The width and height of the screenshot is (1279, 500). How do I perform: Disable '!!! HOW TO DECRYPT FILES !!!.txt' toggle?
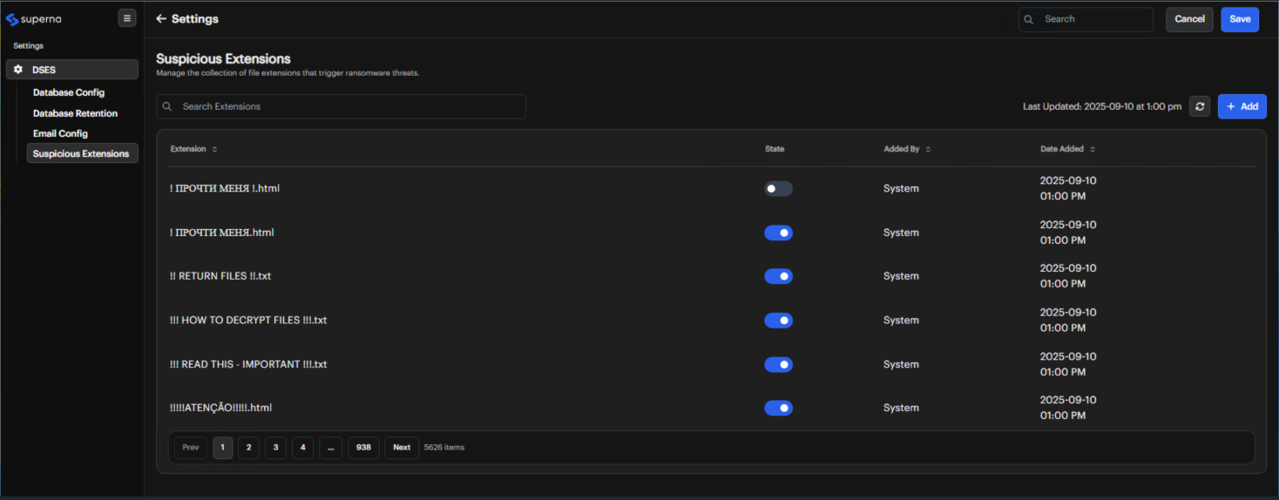pos(778,321)
